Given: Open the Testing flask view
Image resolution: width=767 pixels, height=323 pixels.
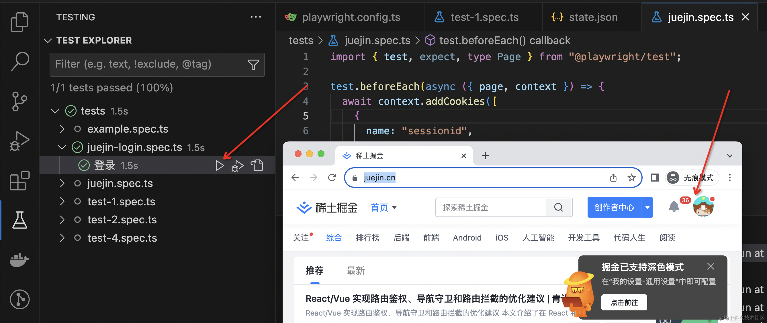Looking at the screenshot, I should click(x=19, y=220).
